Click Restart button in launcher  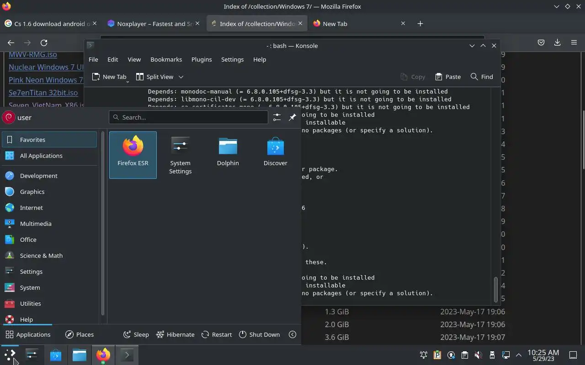coord(217,334)
